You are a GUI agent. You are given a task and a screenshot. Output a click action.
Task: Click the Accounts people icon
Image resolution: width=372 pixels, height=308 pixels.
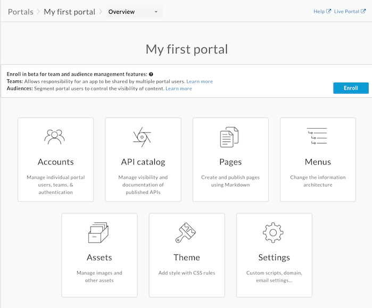coord(55,137)
